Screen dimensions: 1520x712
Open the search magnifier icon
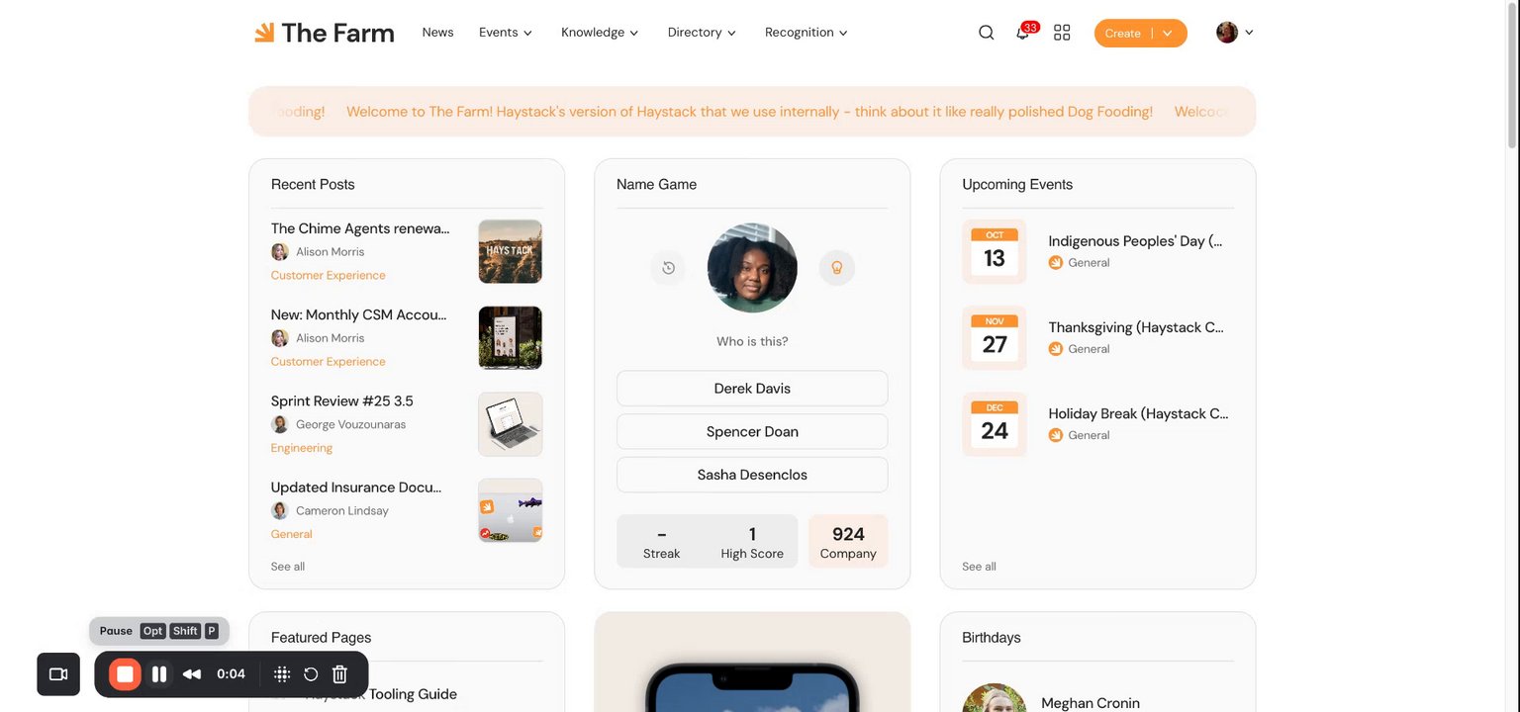986,33
